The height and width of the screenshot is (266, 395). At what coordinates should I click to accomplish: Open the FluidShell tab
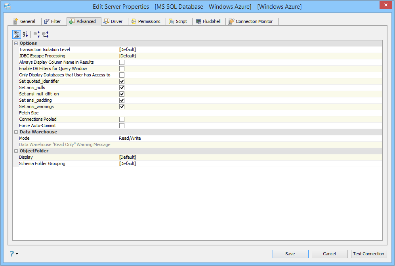(208, 21)
